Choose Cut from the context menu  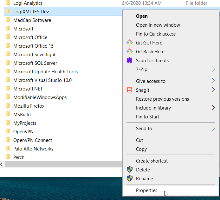coord(171,140)
